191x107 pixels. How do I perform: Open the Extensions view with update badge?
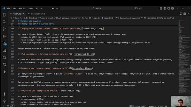tap(4, 43)
